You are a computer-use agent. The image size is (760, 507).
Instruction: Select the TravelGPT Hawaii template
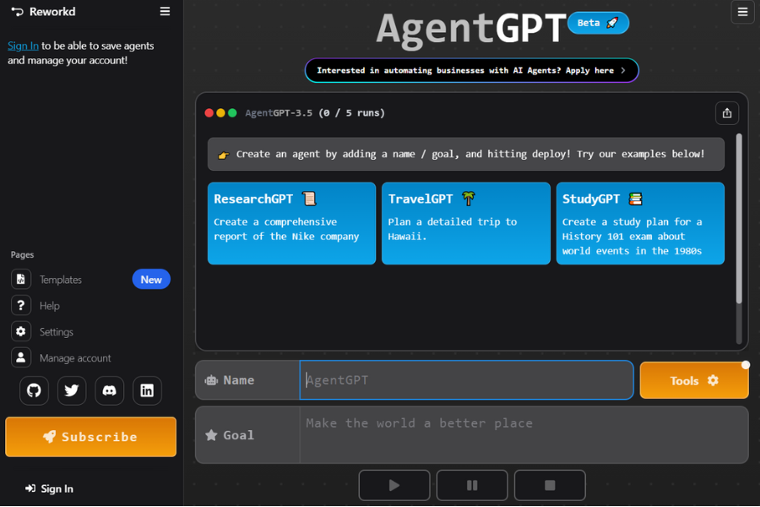coord(466,222)
